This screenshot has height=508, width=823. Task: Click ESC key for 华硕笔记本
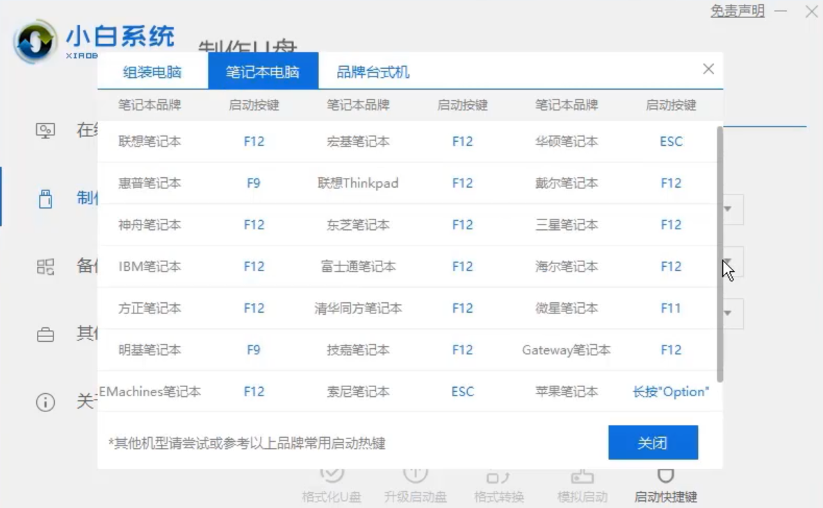point(671,141)
